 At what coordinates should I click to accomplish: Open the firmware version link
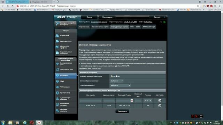pyautogui.click(x=130, y=22)
